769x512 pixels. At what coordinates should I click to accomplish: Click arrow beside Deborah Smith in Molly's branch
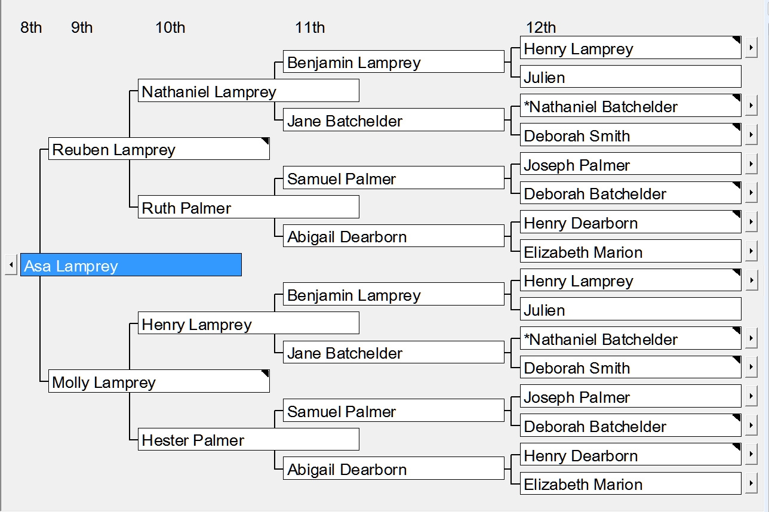click(x=750, y=368)
